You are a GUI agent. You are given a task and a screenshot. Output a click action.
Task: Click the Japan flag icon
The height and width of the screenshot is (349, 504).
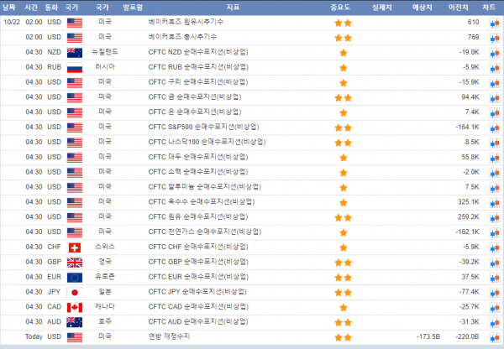point(74,292)
